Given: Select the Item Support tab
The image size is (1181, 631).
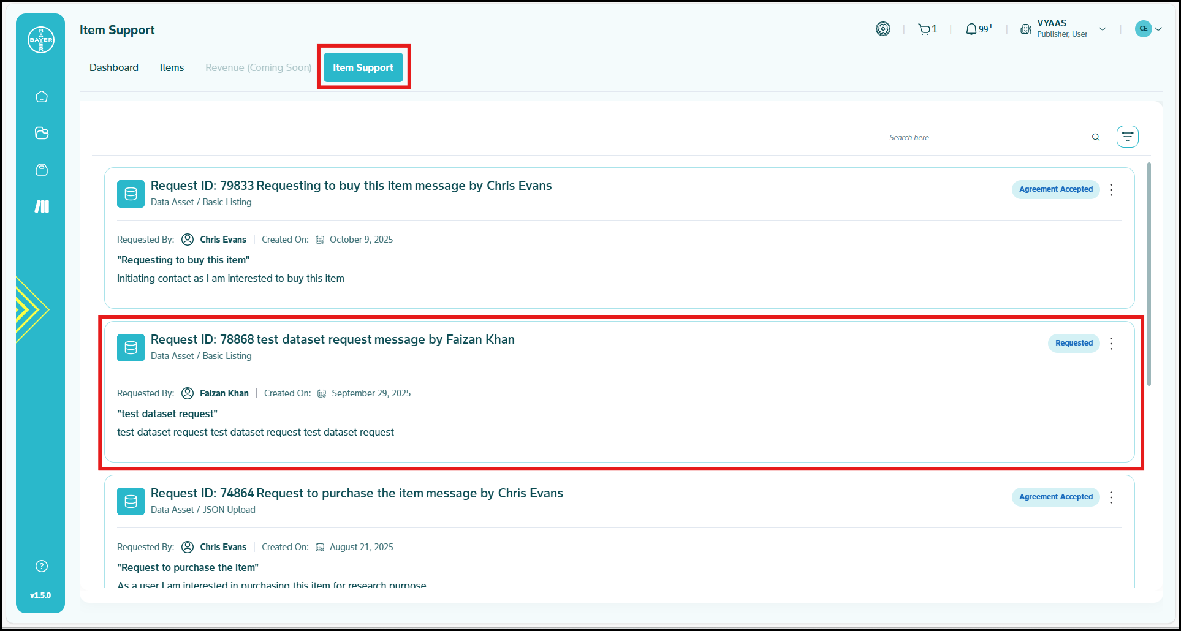Looking at the screenshot, I should [363, 67].
